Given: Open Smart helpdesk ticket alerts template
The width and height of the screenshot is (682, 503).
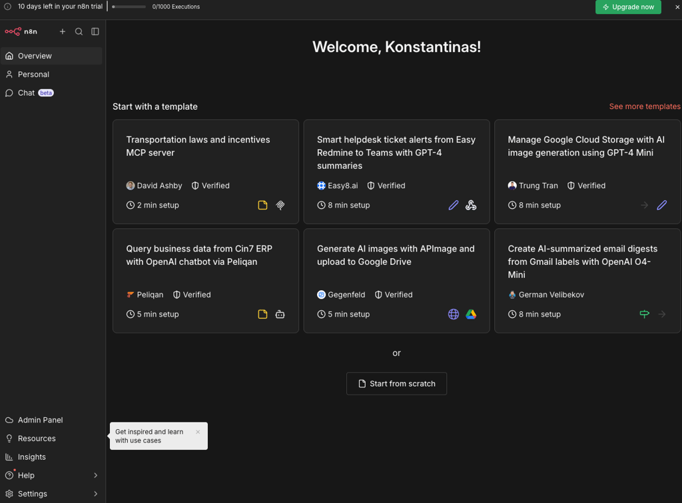Looking at the screenshot, I should click(397, 172).
